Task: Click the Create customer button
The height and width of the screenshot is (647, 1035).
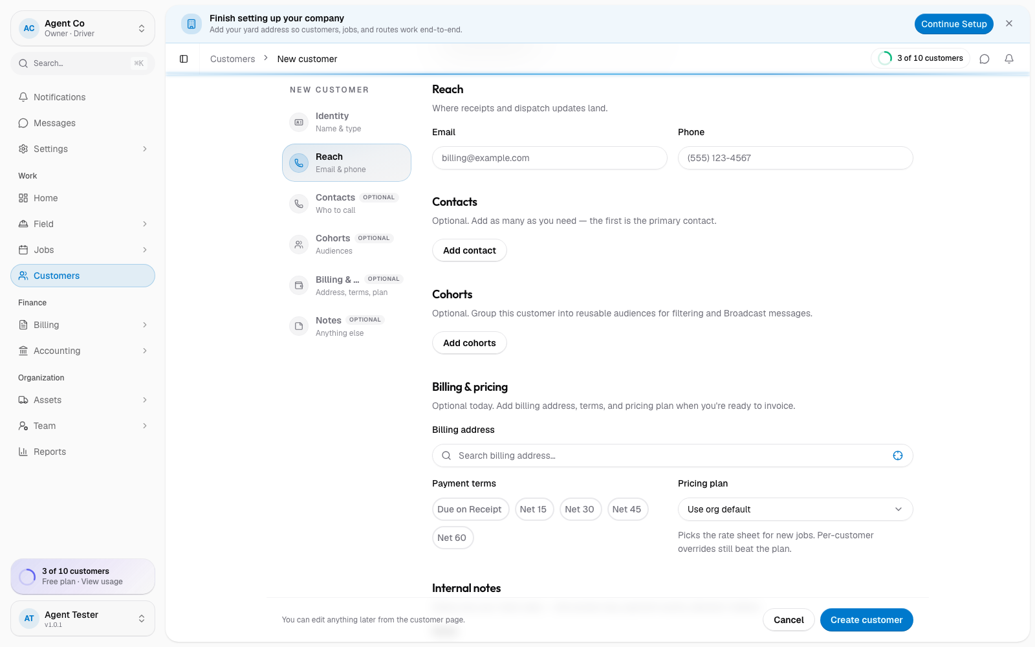Action: pyautogui.click(x=866, y=620)
